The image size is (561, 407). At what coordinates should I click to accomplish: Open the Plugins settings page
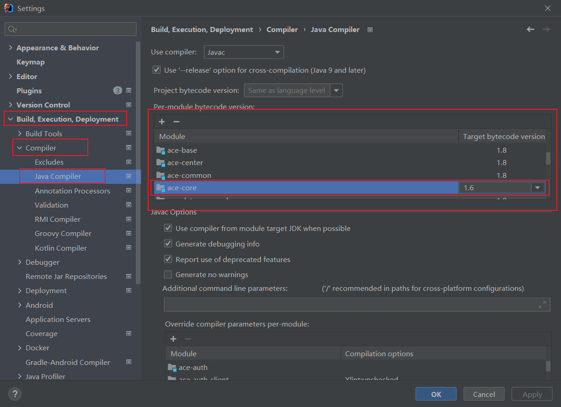point(29,91)
